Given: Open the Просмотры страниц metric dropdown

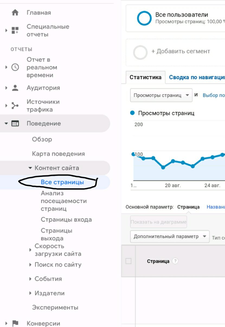Looking at the screenshot, I should [x=161, y=95].
